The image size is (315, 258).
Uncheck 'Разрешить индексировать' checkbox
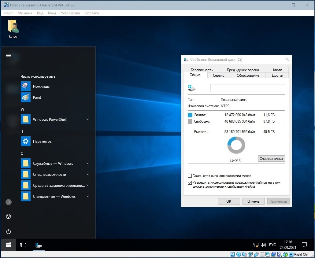[x=190, y=182]
